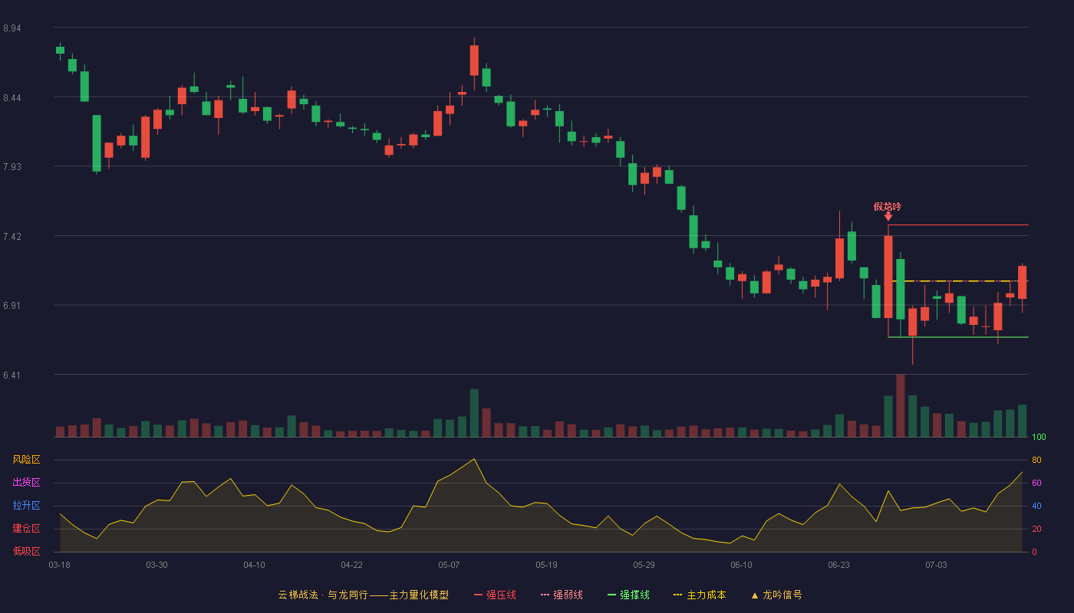Click the 6.41 price axis label
The height and width of the screenshot is (613, 1074).
pyautogui.click(x=12, y=375)
